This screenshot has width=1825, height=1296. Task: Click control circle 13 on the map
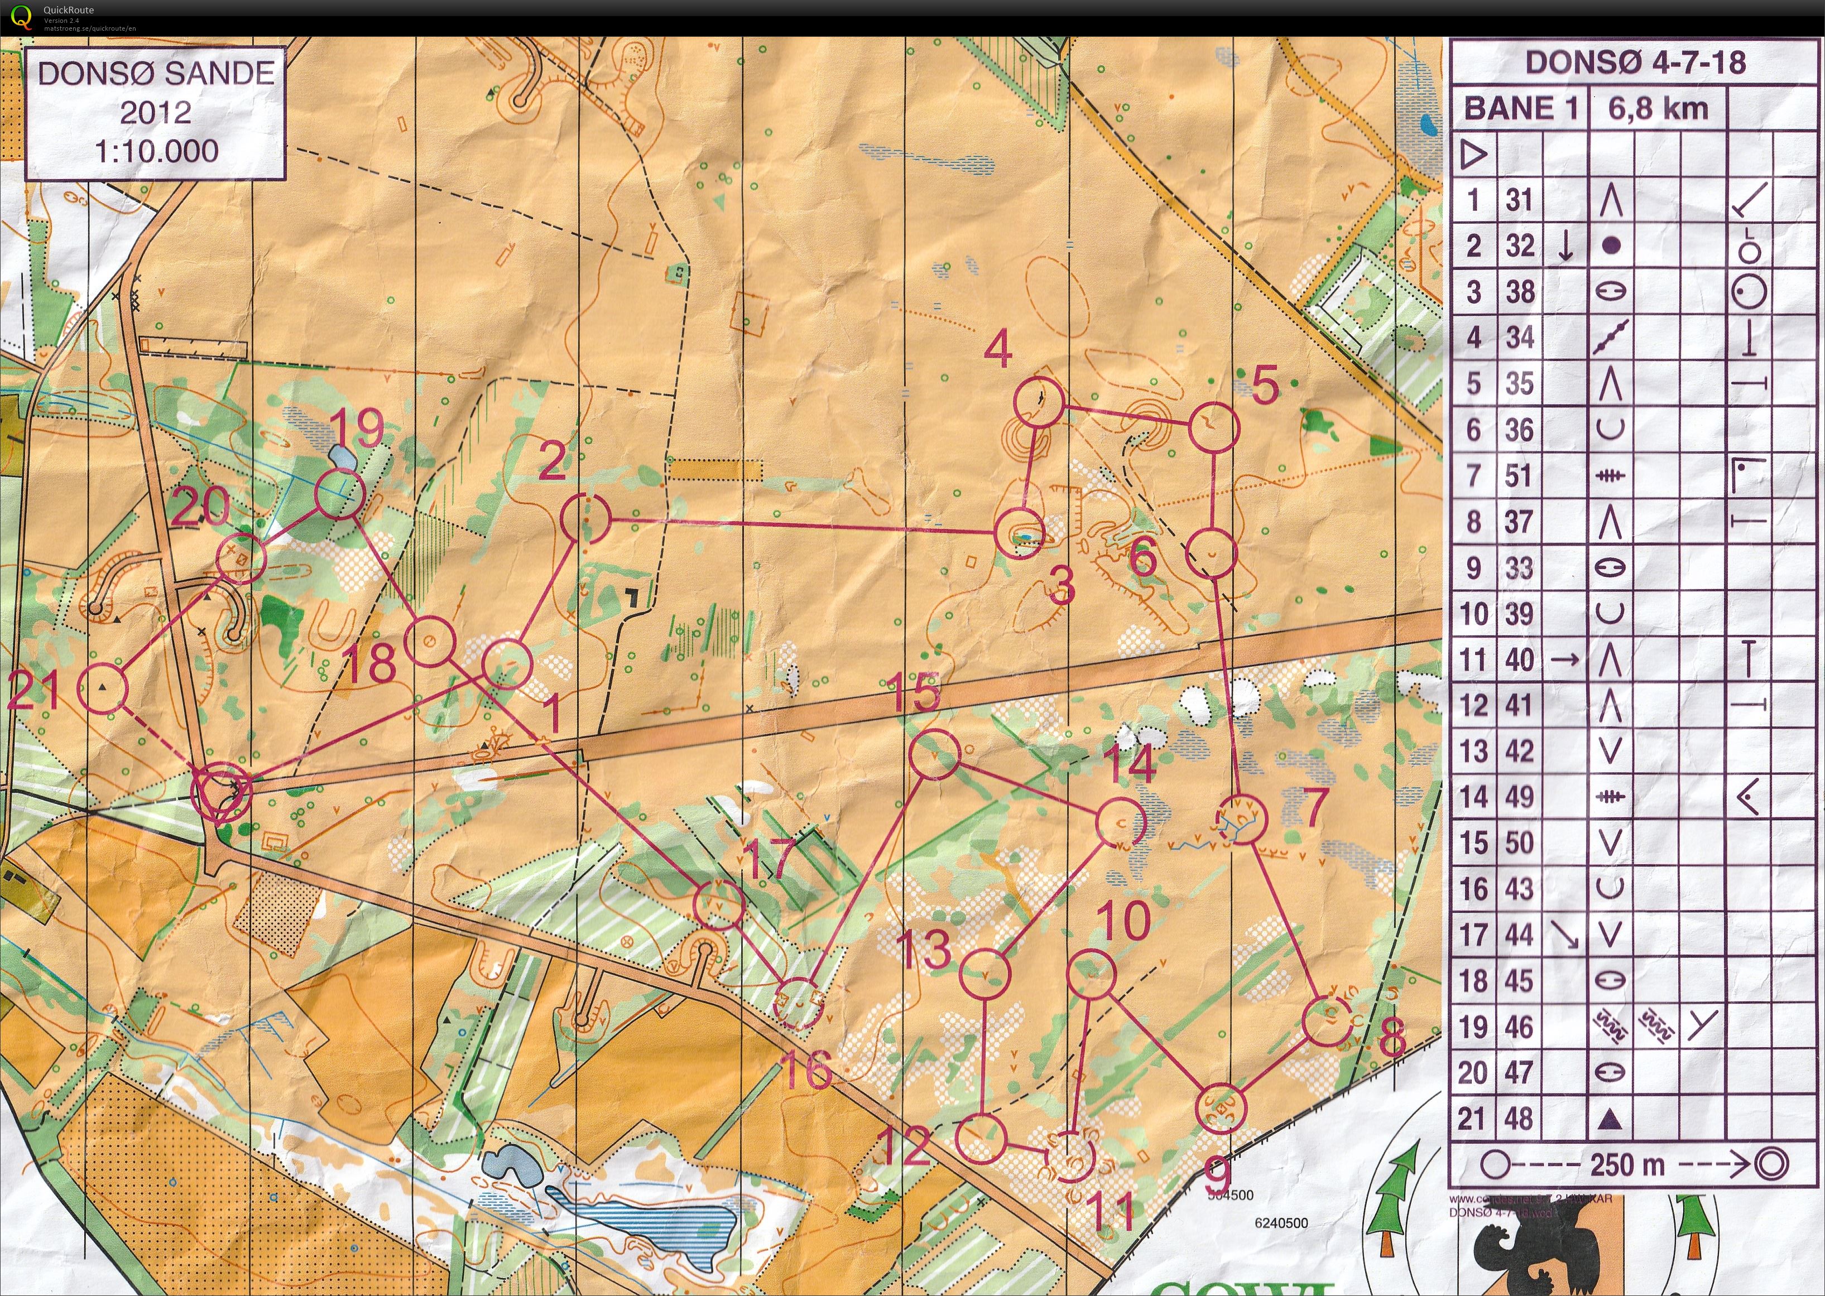tap(984, 975)
